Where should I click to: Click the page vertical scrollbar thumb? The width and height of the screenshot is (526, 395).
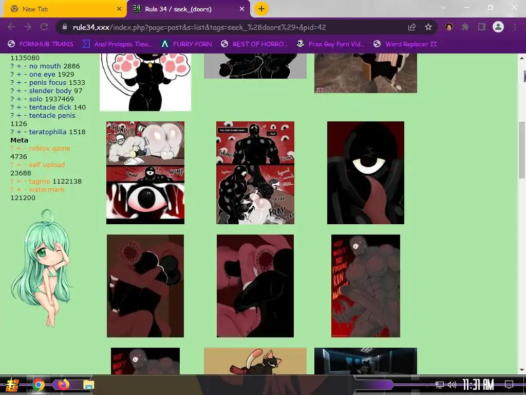tap(522, 151)
